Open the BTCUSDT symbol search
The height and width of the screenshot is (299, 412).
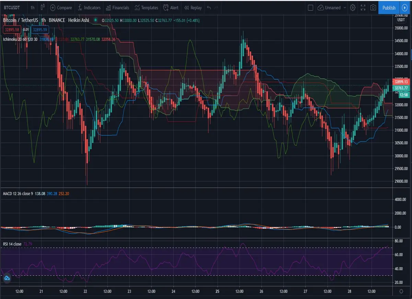click(11, 8)
